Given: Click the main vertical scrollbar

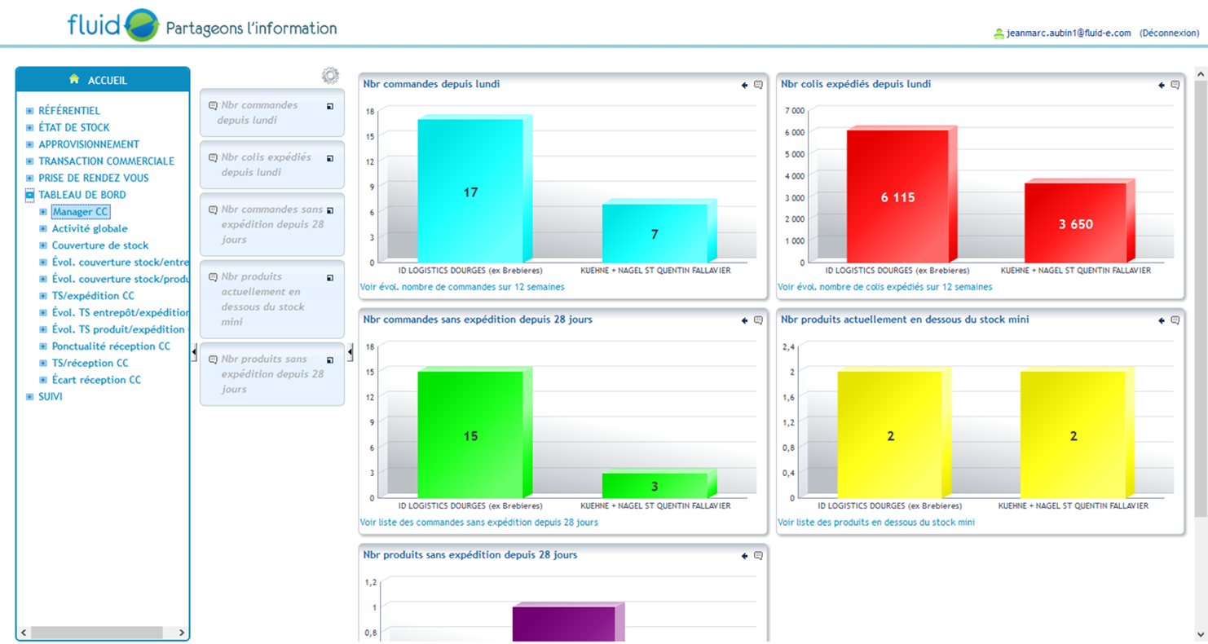Looking at the screenshot, I should (x=1201, y=298).
